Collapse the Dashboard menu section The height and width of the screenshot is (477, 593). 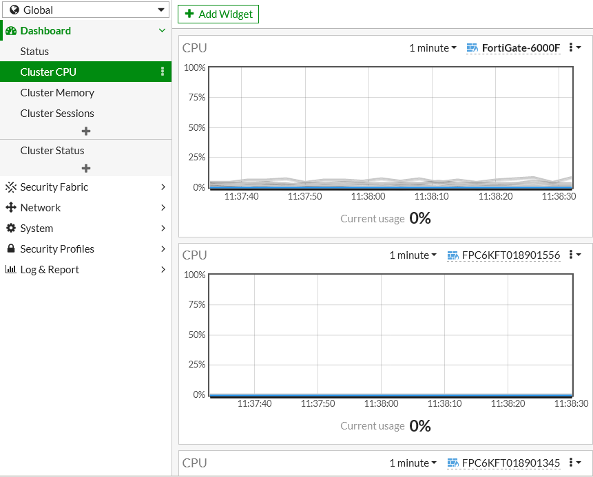coord(162,31)
